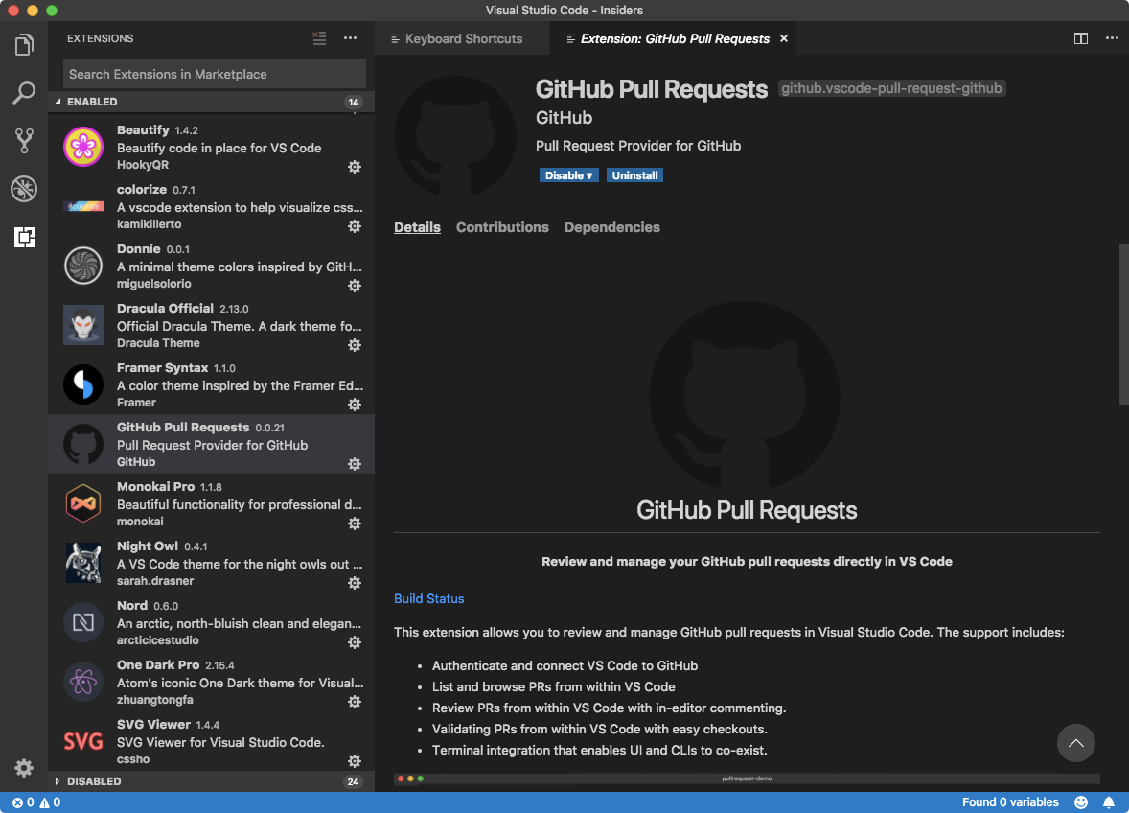Open the Manage gear at the bottom left
Screen dimensions: 1129x813
tap(23, 768)
